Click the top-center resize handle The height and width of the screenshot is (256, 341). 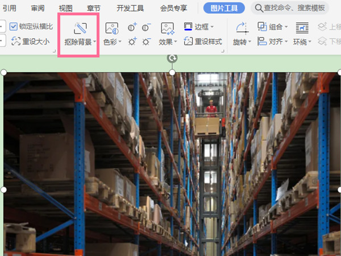(x=172, y=72)
